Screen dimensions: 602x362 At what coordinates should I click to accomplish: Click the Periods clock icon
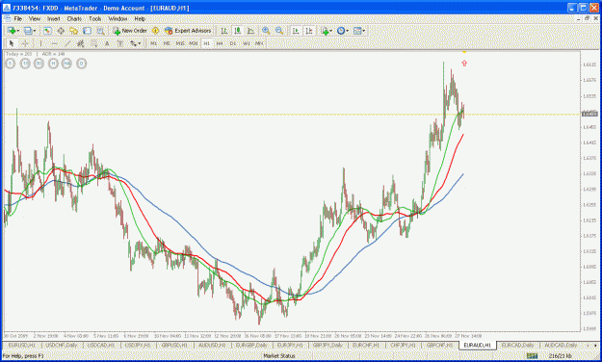[x=340, y=30]
